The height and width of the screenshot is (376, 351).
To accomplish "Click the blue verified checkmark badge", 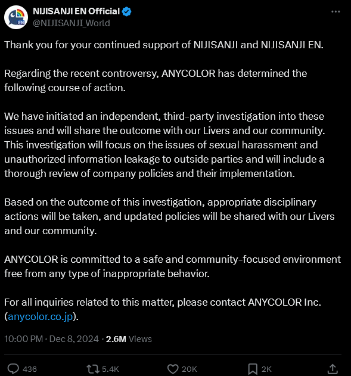I will point(126,11).
